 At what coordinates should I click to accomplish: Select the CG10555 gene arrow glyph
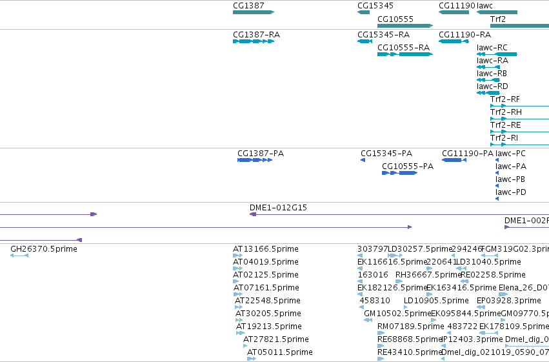coord(405,26)
